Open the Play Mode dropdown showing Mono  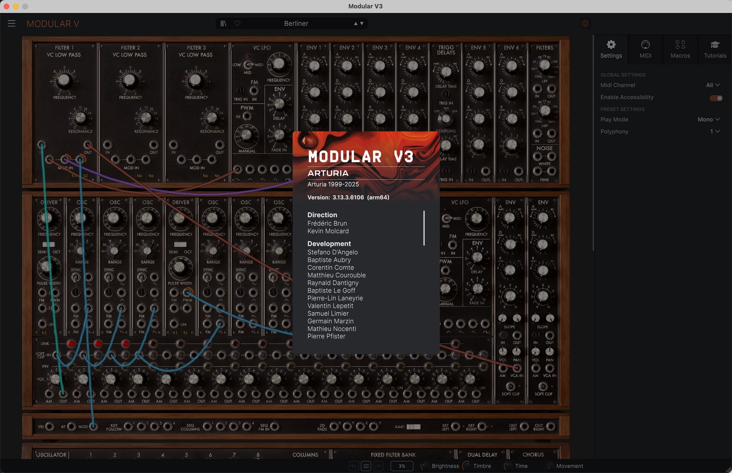(708, 119)
